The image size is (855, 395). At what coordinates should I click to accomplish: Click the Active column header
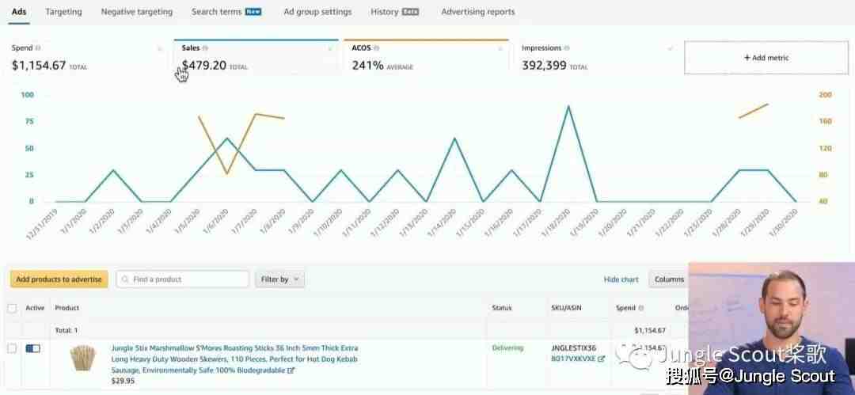pyautogui.click(x=35, y=308)
